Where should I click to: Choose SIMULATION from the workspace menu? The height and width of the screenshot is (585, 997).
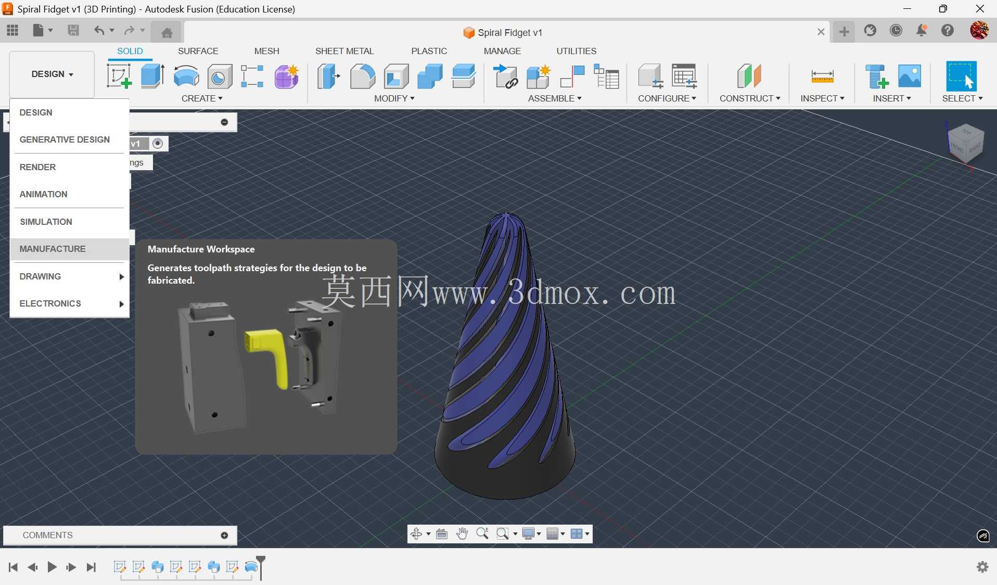tap(69, 222)
